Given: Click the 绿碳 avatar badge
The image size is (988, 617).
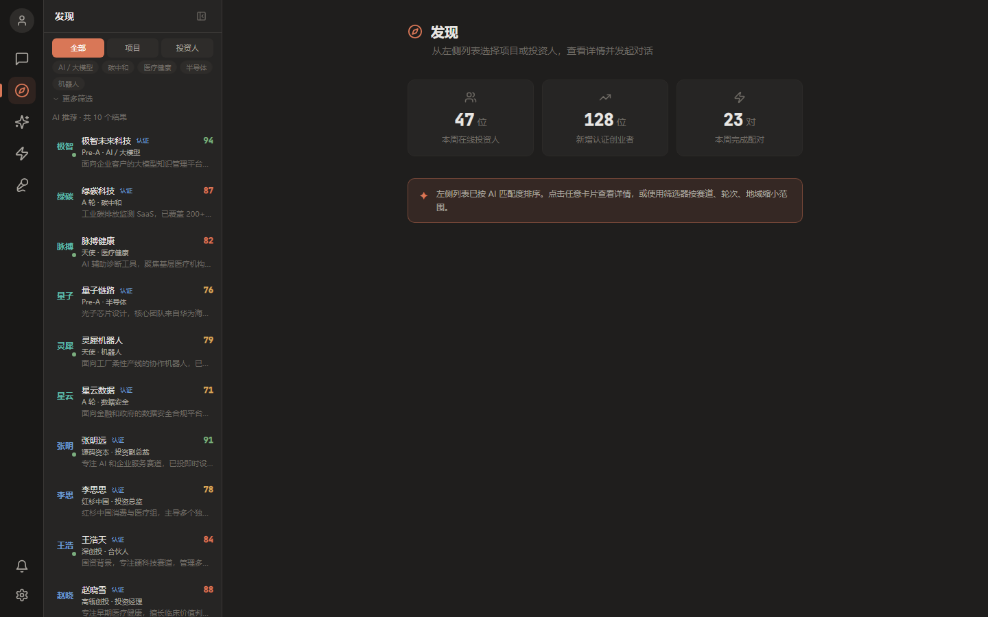Looking at the screenshot, I should coord(65,197).
